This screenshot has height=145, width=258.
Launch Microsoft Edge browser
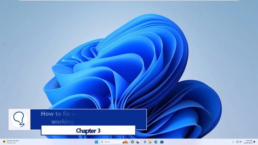tap(156, 142)
